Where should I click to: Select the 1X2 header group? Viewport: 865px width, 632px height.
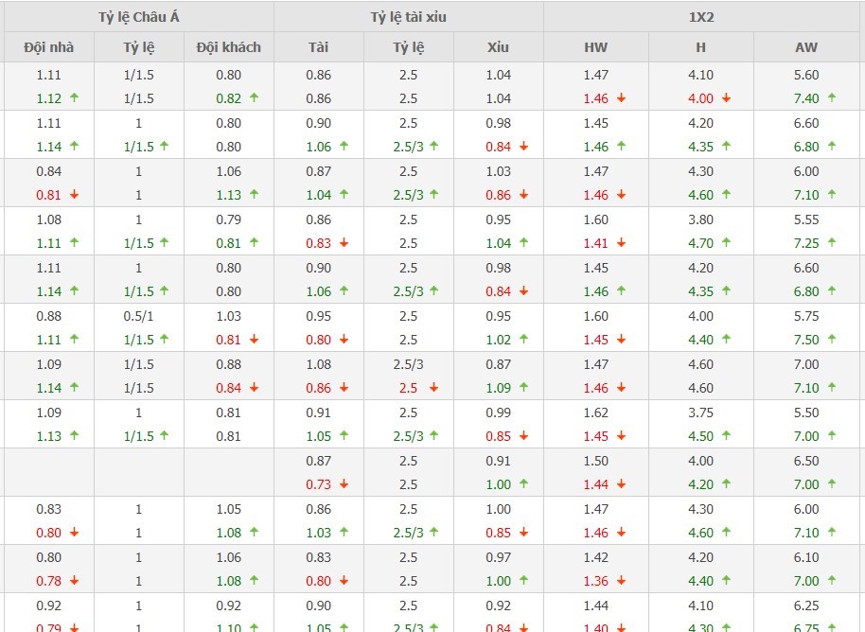click(703, 17)
